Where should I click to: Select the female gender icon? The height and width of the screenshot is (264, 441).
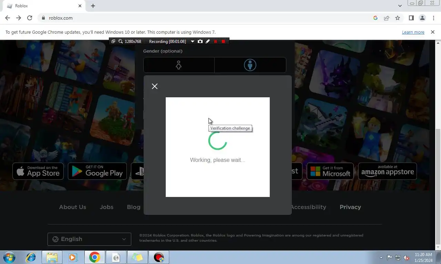point(179,65)
